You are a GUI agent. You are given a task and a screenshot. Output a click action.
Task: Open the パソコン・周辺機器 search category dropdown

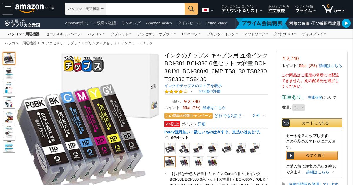(85, 9)
